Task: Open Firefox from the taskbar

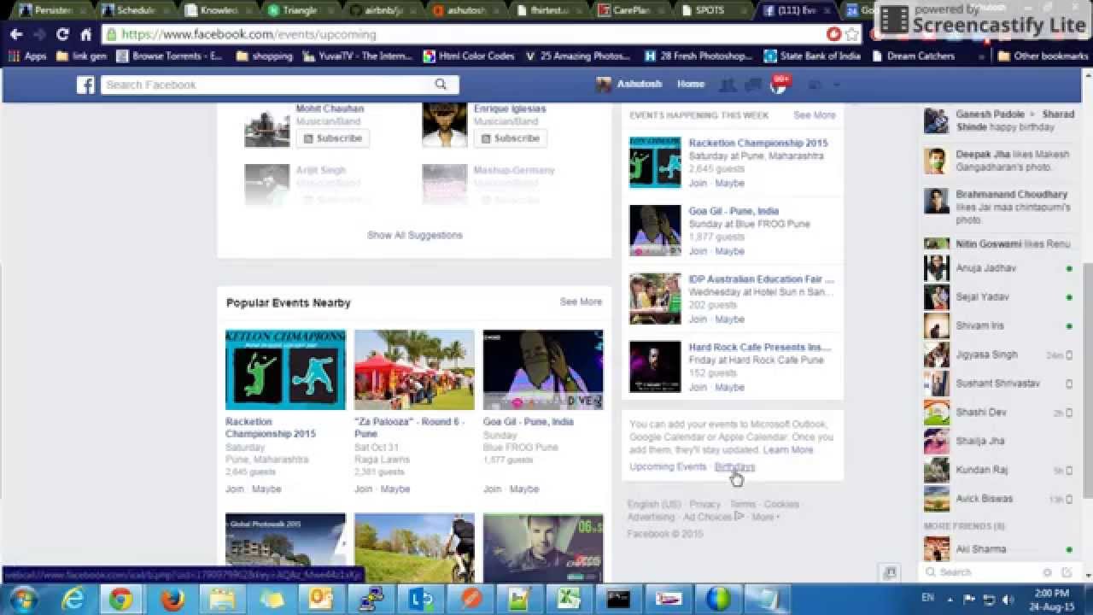Action: (172, 600)
